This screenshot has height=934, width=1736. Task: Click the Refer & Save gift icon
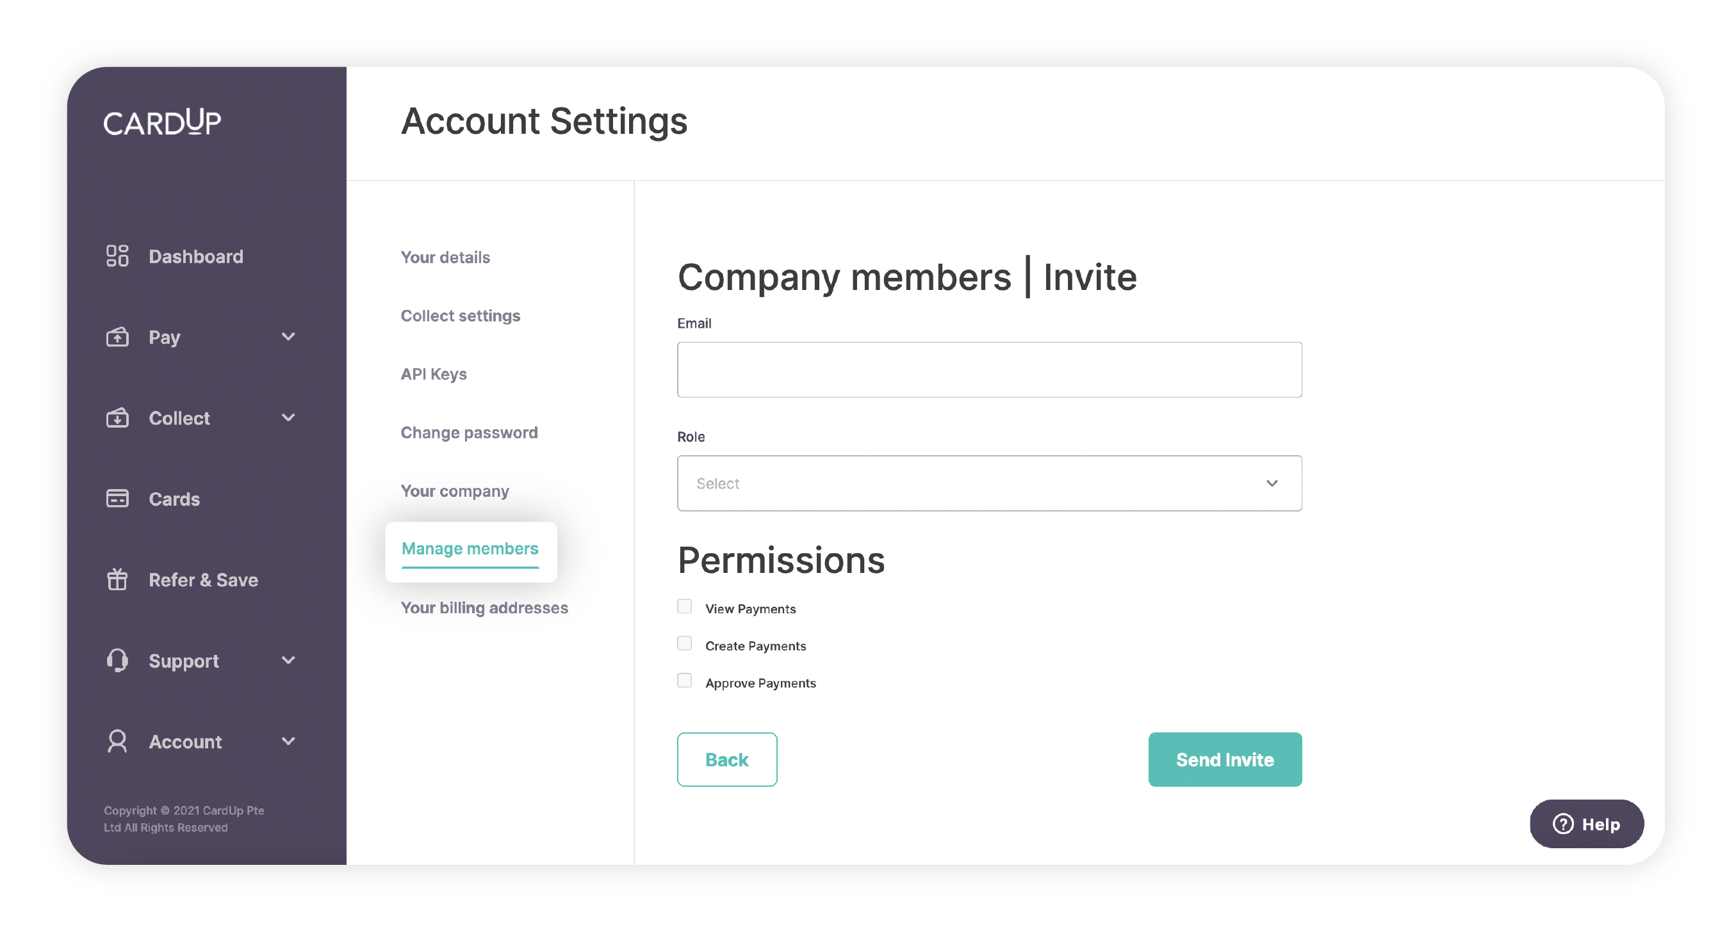117,579
